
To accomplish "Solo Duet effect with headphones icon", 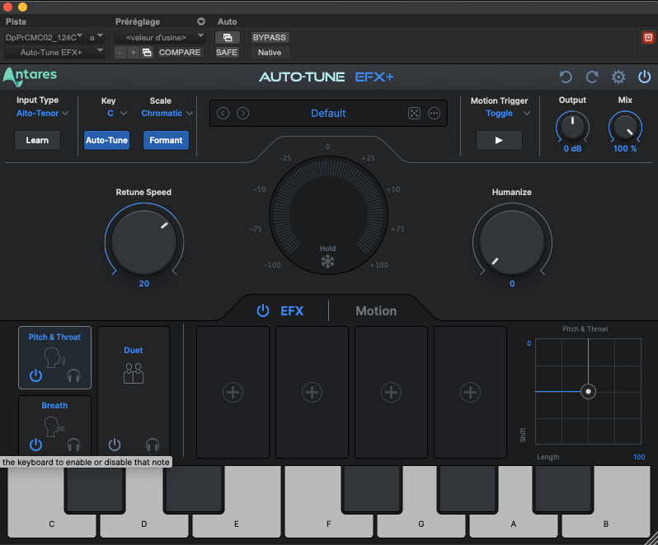I will (153, 445).
